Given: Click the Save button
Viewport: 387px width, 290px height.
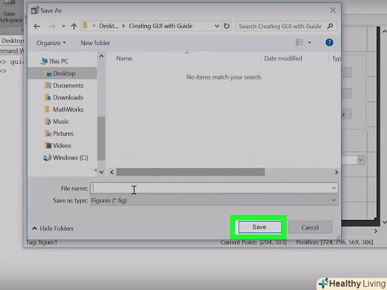Looking at the screenshot, I should click(x=259, y=227).
